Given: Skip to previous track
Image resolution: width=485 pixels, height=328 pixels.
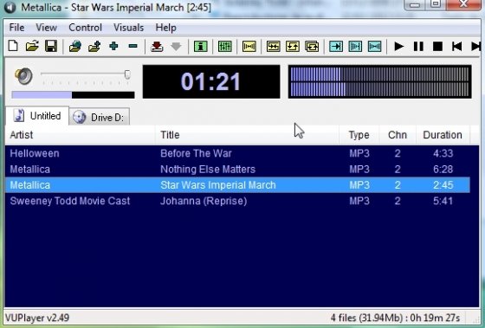Looking at the screenshot, I should point(457,47).
